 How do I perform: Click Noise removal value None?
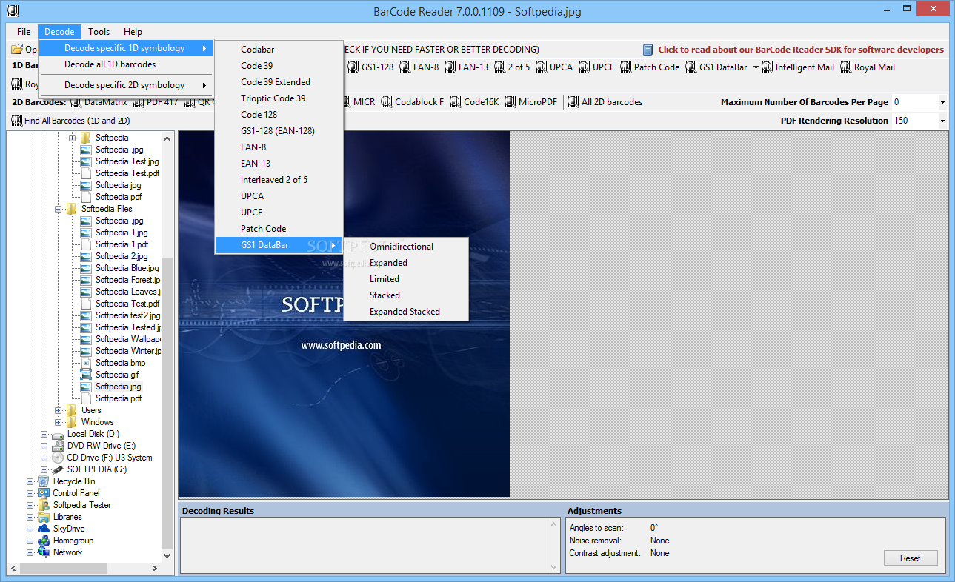click(x=659, y=541)
